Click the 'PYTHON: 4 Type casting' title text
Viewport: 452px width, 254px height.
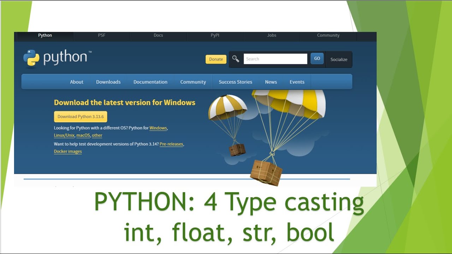pos(229,202)
